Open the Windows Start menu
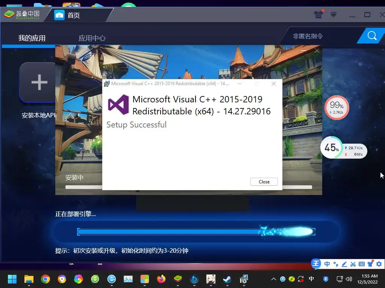 (12, 279)
